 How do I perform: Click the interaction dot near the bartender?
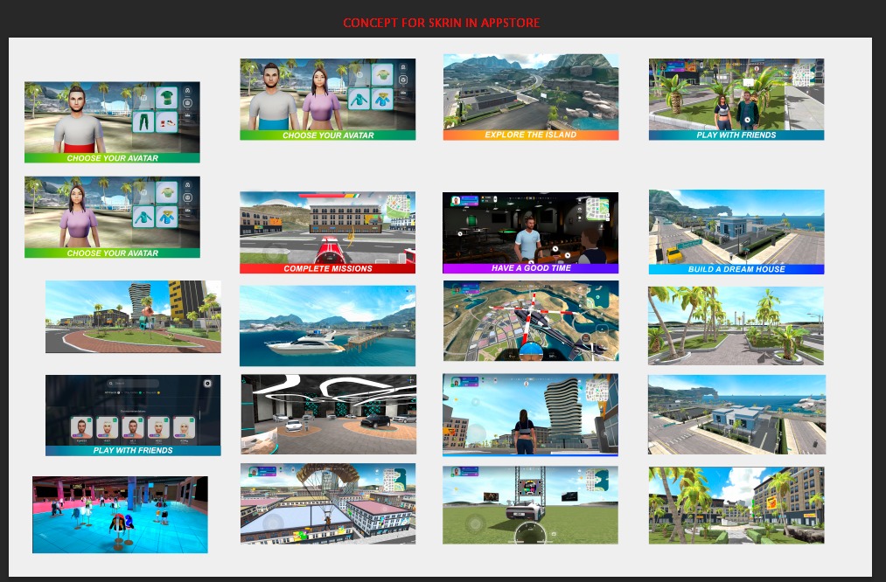coord(555,249)
